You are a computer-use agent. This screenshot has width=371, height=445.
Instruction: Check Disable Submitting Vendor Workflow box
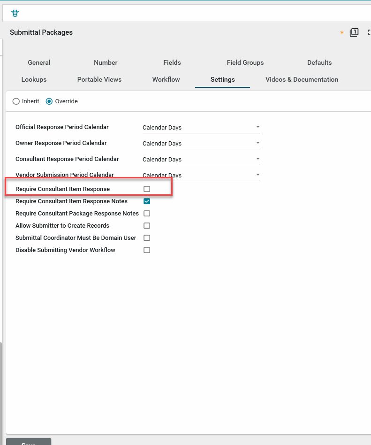[147, 250]
